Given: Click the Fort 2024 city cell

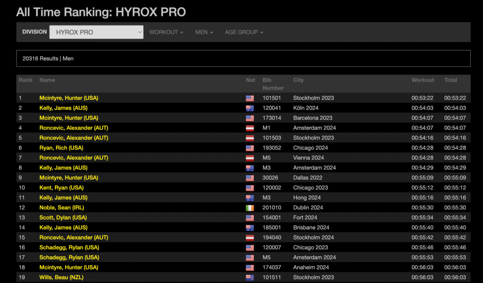Looking at the screenshot, I should [x=305, y=217].
